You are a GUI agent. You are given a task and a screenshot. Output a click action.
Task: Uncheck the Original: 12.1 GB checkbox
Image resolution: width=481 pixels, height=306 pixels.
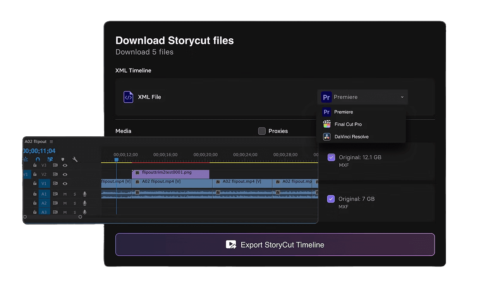(x=331, y=157)
